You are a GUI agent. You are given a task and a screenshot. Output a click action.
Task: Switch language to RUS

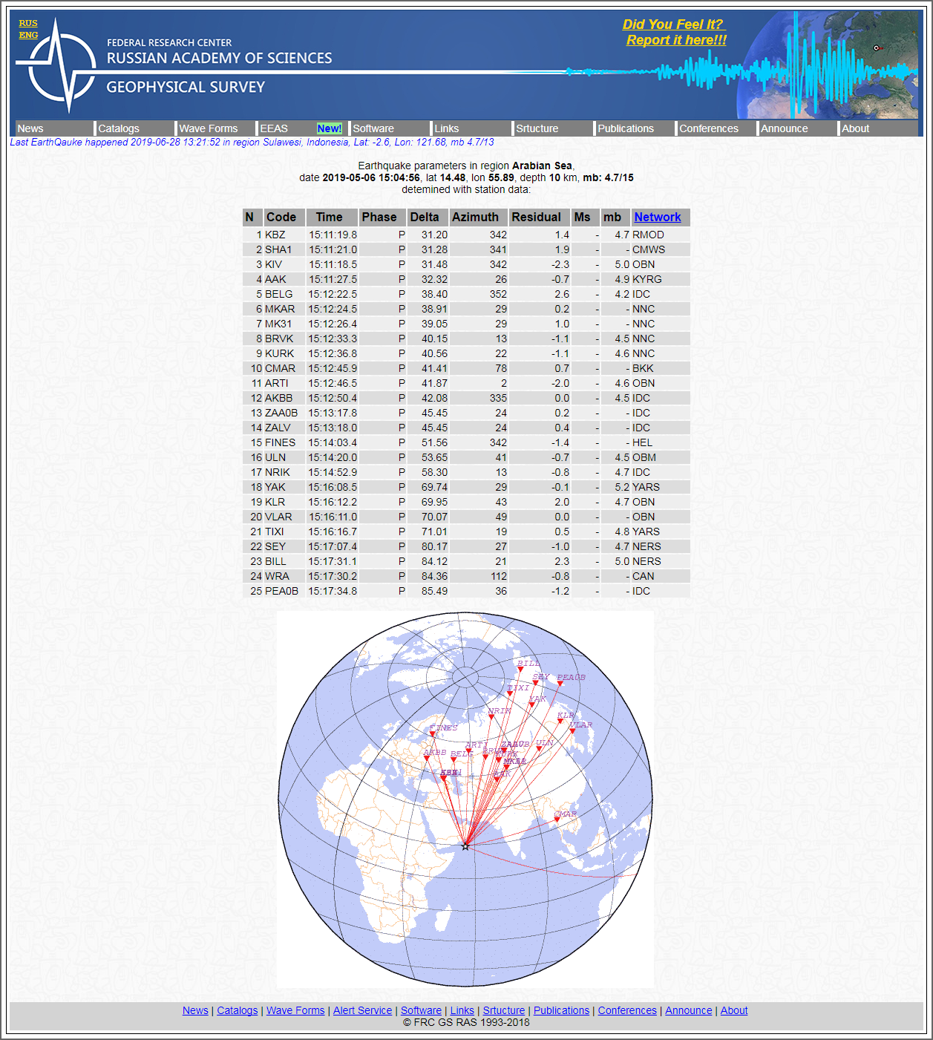[x=28, y=23]
